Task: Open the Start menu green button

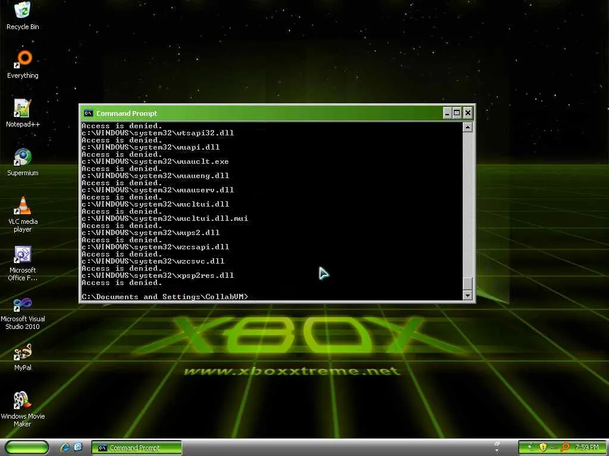Action: tap(26, 448)
